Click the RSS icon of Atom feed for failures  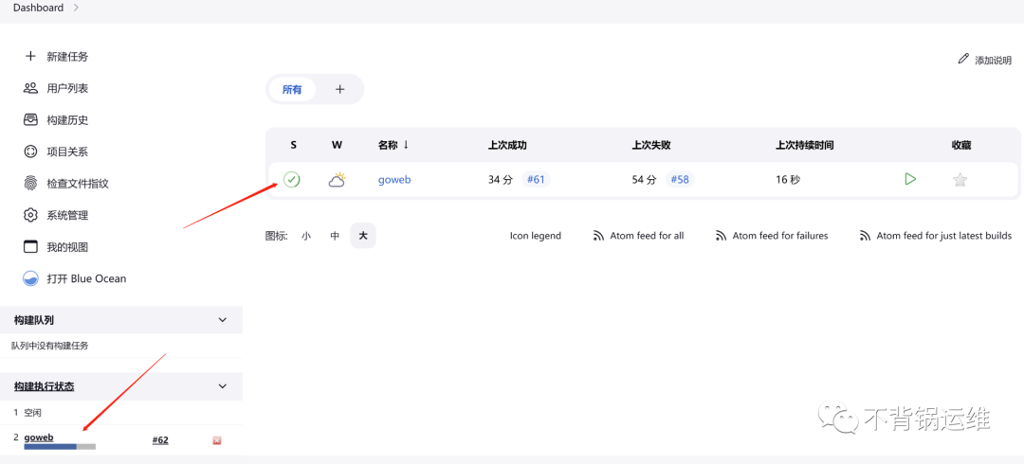pos(721,236)
